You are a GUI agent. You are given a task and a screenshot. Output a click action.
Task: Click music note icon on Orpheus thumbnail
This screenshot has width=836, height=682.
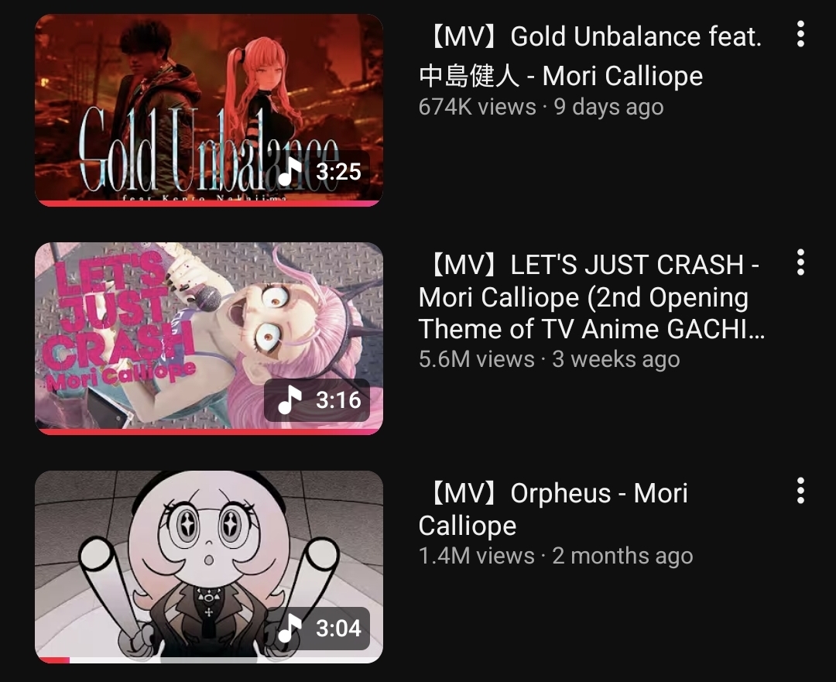click(x=290, y=628)
